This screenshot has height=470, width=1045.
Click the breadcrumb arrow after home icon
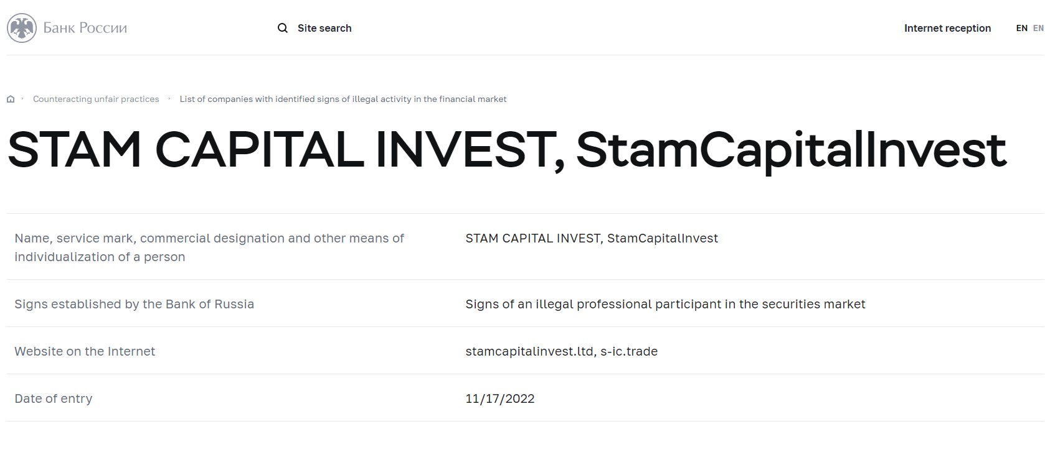[22, 98]
